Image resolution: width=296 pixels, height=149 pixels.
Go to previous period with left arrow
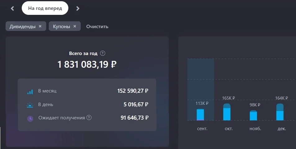(x=12, y=8)
